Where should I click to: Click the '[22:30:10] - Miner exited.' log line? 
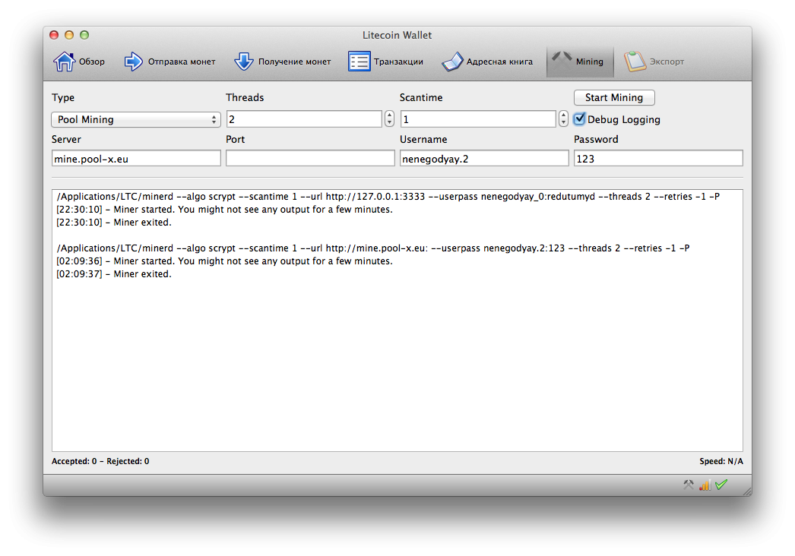(114, 222)
